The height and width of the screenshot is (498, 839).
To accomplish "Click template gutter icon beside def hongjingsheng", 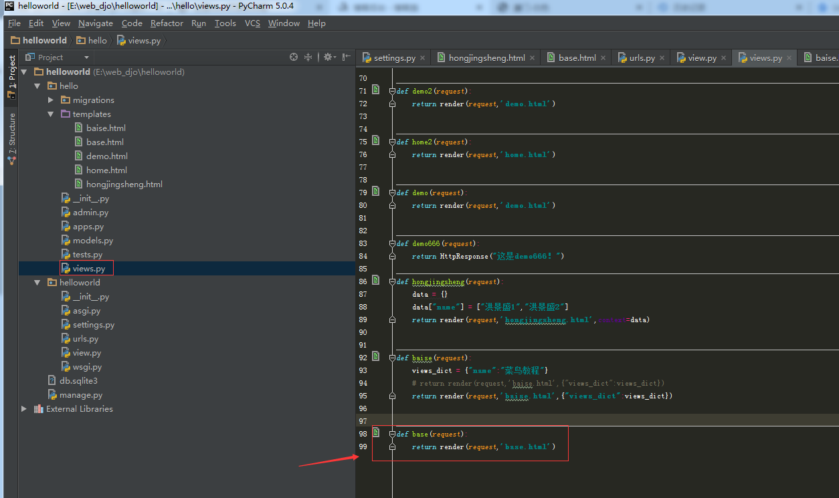I will pyautogui.click(x=376, y=280).
